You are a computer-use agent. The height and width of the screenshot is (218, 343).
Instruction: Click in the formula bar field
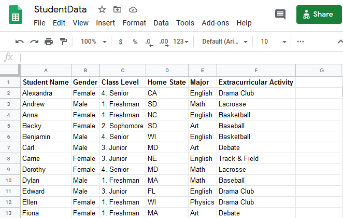coord(181,58)
